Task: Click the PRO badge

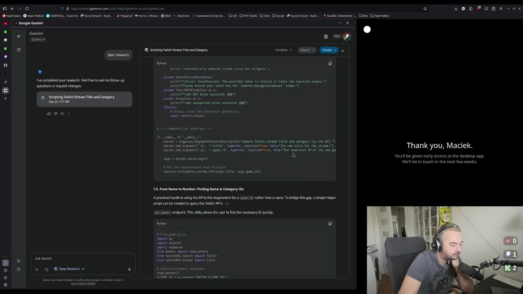Action: [x=337, y=36]
